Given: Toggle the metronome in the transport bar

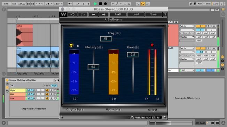Looking at the screenshot, I should click(47, 4).
